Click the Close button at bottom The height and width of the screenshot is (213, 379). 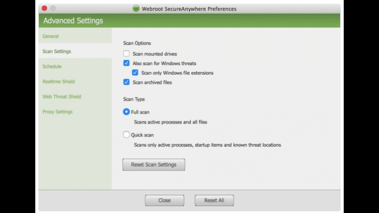[165, 200]
